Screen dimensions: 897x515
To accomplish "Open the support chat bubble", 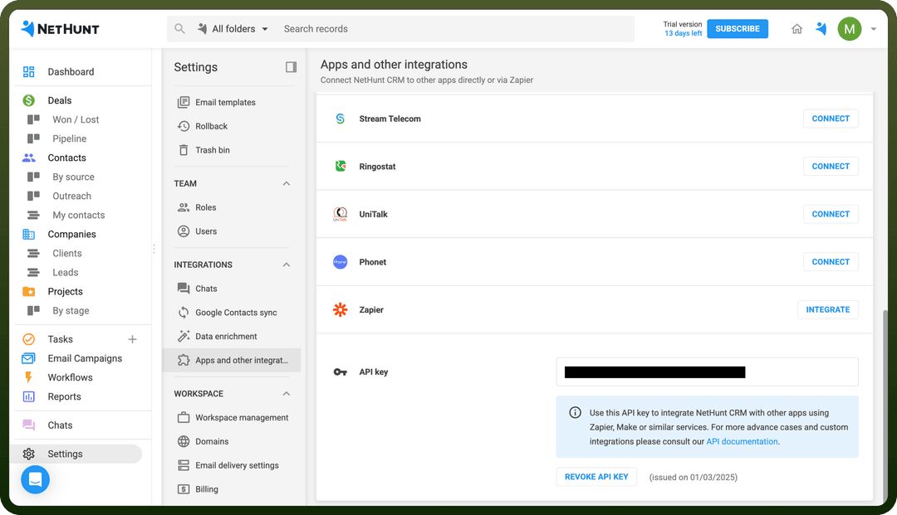I will pos(35,479).
